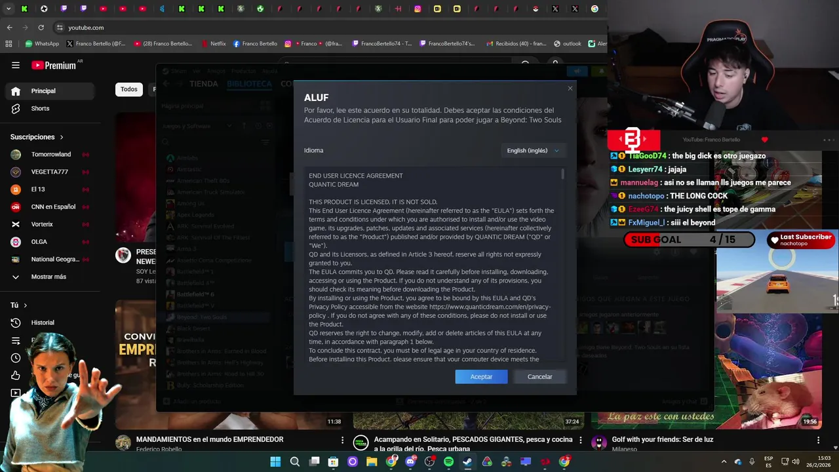Click the YouTube Premium logo
Image resolution: width=839 pixels, height=472 pixels.
click(x=54, y=65)
